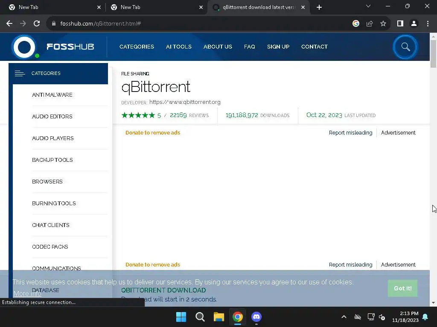
Task: Reload the page with the refresh icon
Action: pyautogui.click(x=37, y=24)
